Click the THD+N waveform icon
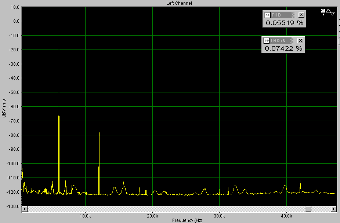 [x=266, y=40]
